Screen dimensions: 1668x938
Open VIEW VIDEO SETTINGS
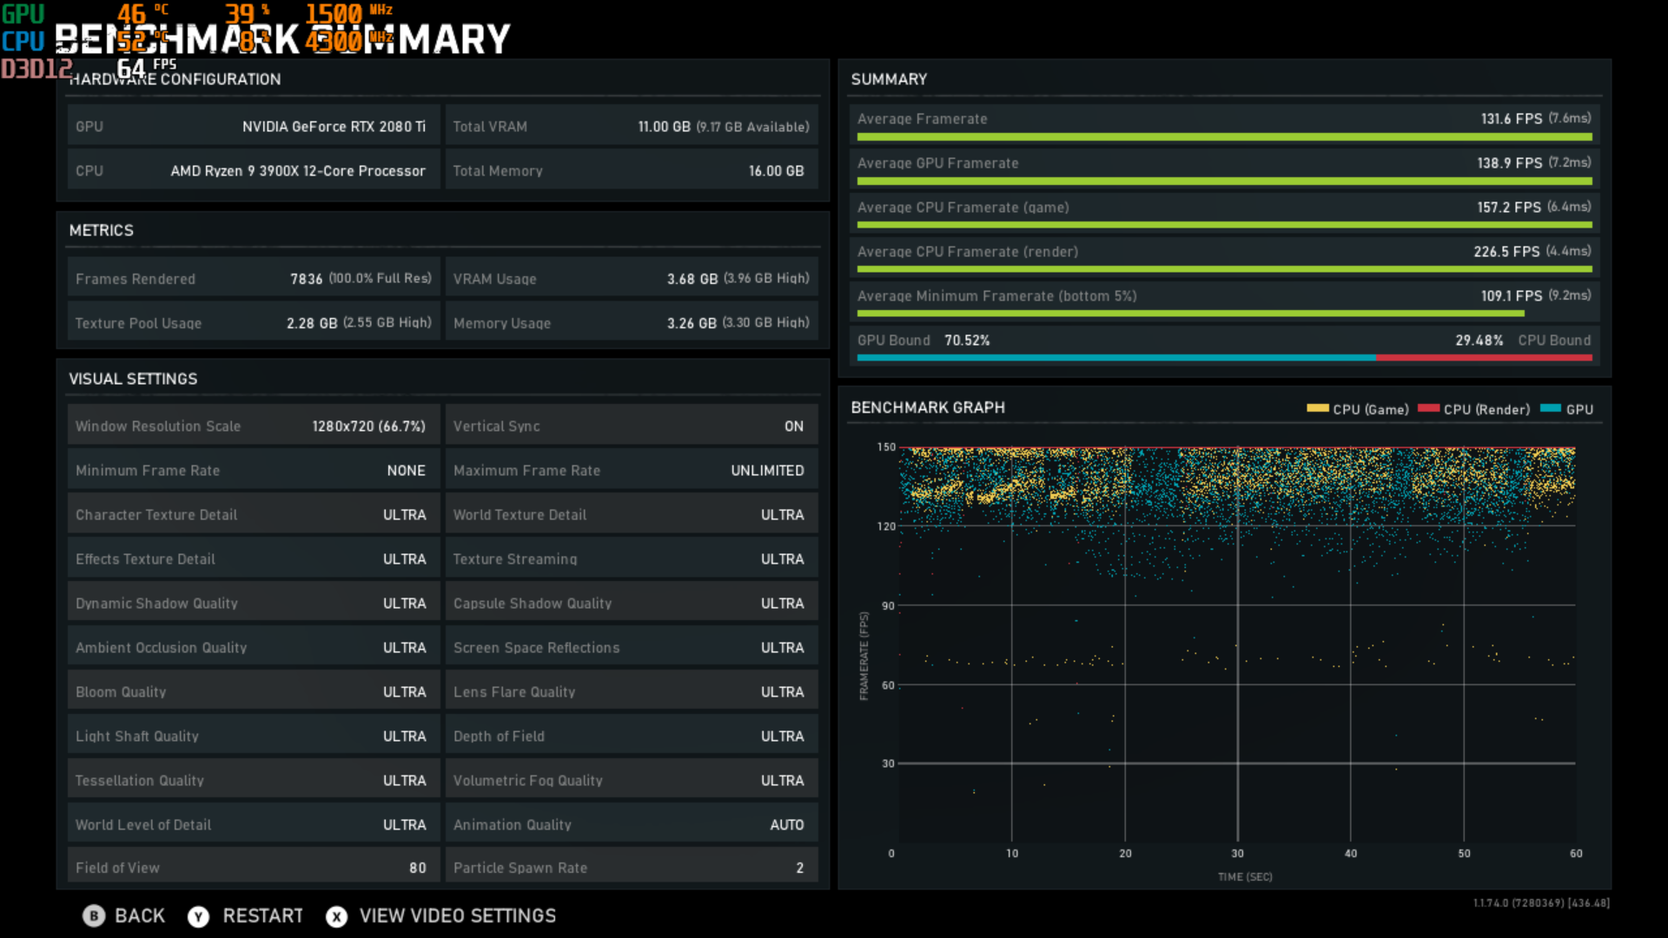[458, 915]
